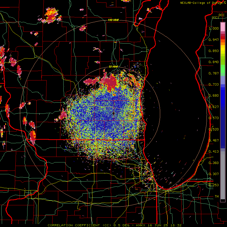This screenshot has width=227, height=227.
Task: Click the 0.5 DEG elevation text
Action: point(122,225)
